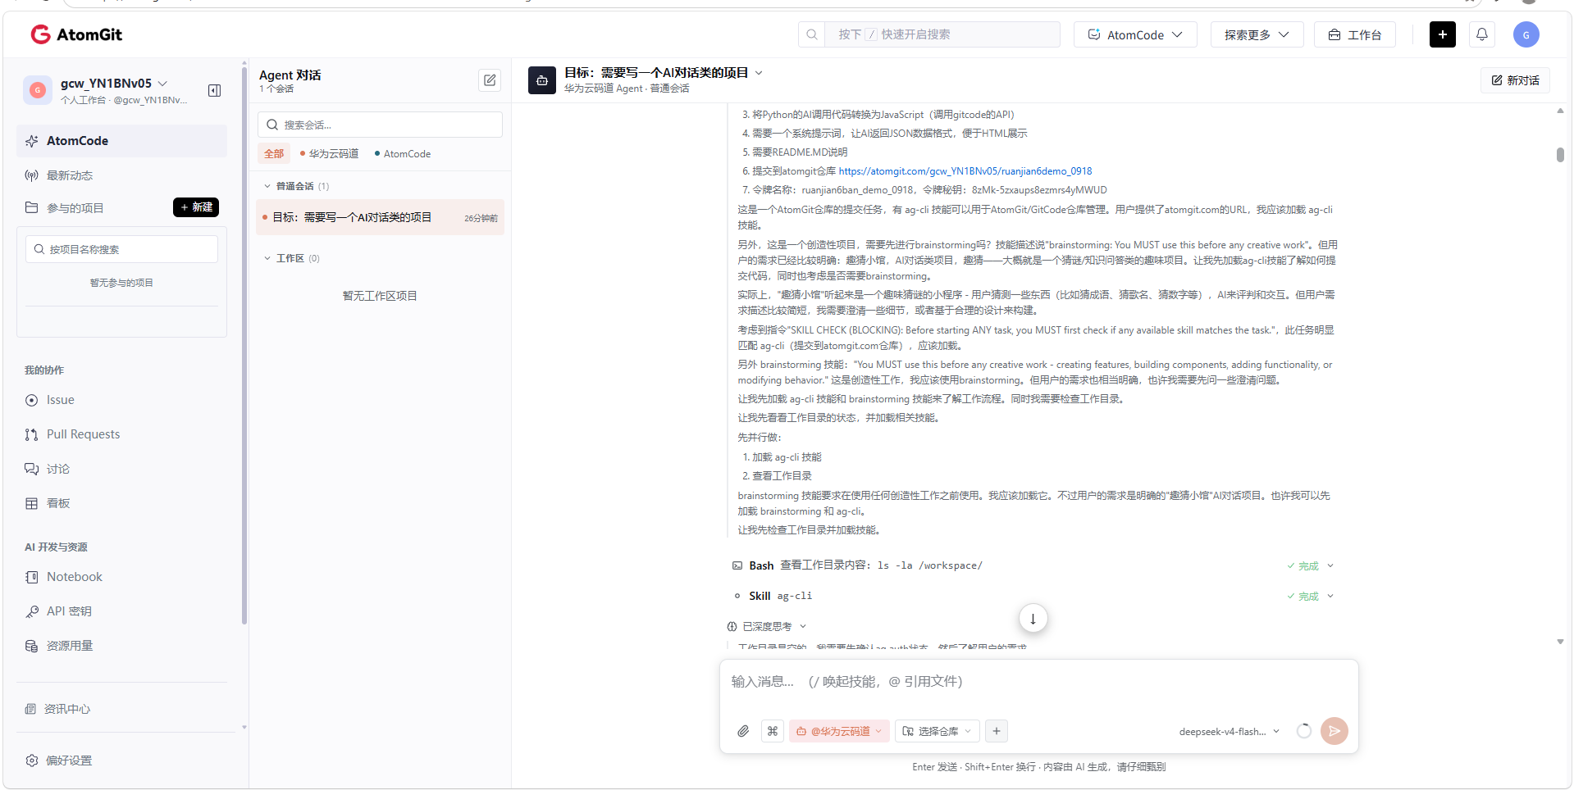
Task: Collapse the 已深度思考 section
Action: click(803, 626)
